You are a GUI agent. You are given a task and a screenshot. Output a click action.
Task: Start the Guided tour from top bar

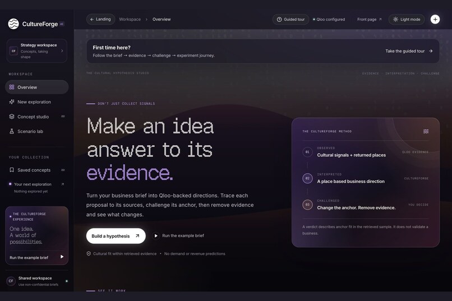(x=290, y=19)
